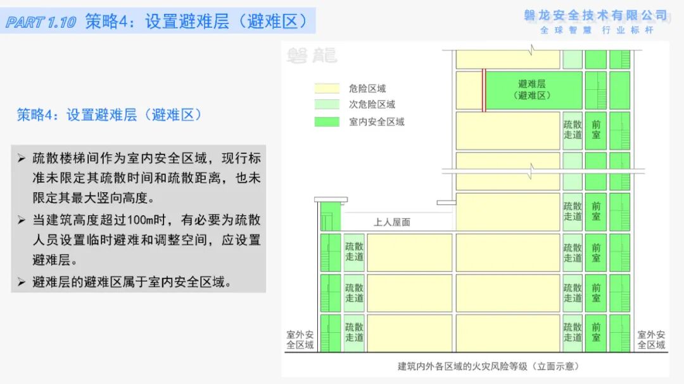This screenshot has width=684, height=384.
Task: Click the 全球智慧 行业标杆 tagline link
Action: [598, 31]
